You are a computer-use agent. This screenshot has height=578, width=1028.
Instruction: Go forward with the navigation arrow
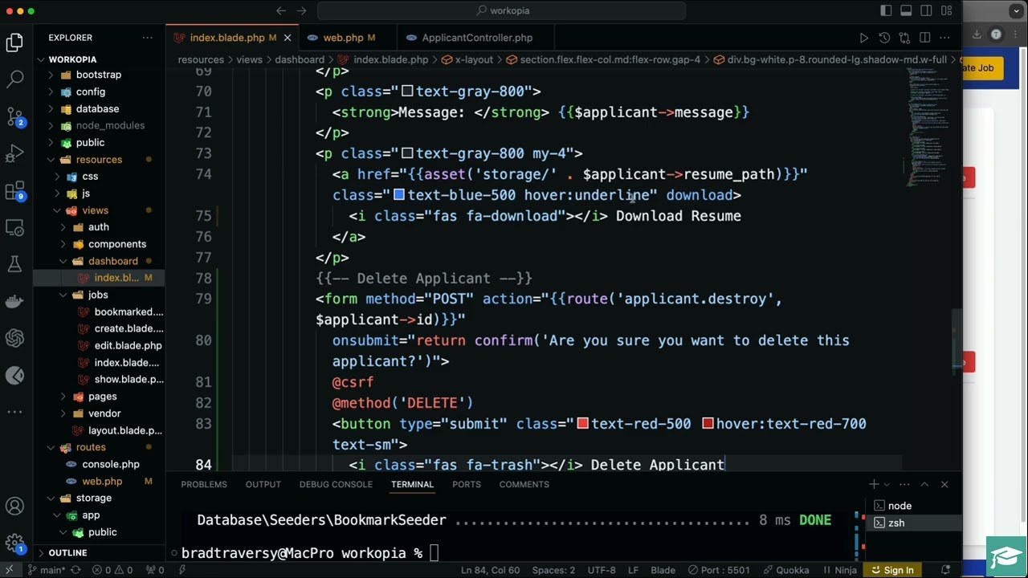[302, 10]
